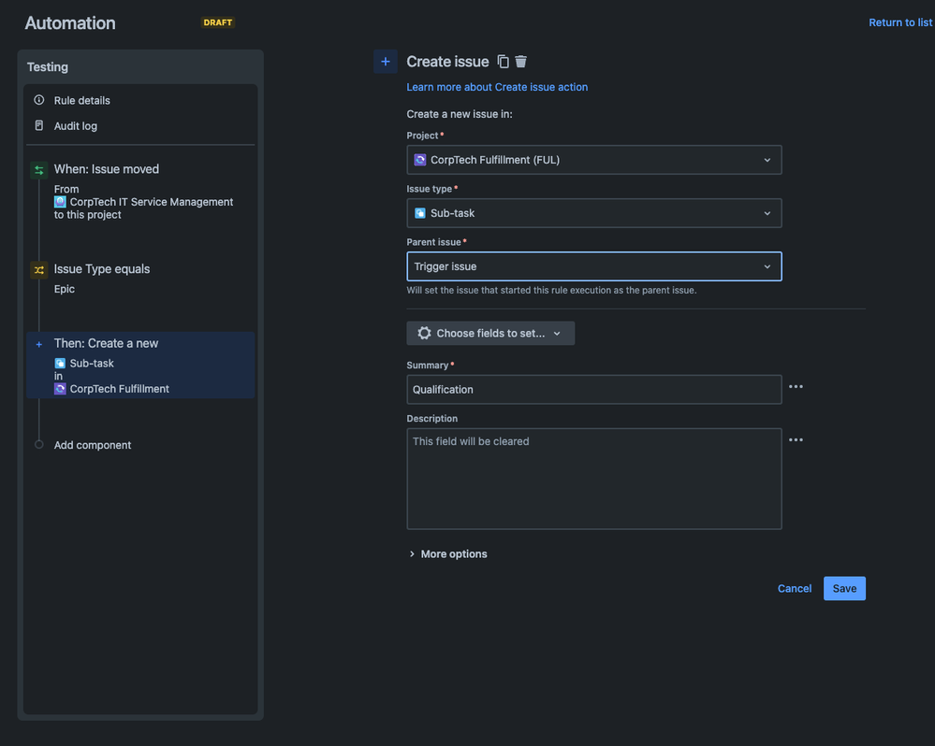This screenshot has width=935, height=746.
Task: Click the Testing rule name heading
Action: [x=48, y=67]
